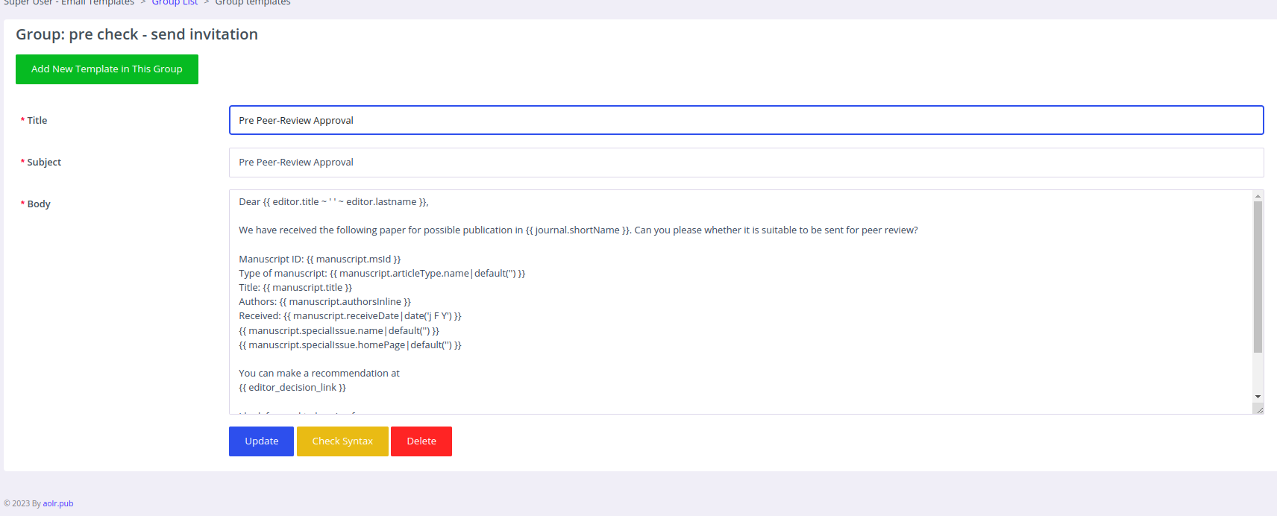
Task: Click Add New Template in This Group
Action: point(107,69)
